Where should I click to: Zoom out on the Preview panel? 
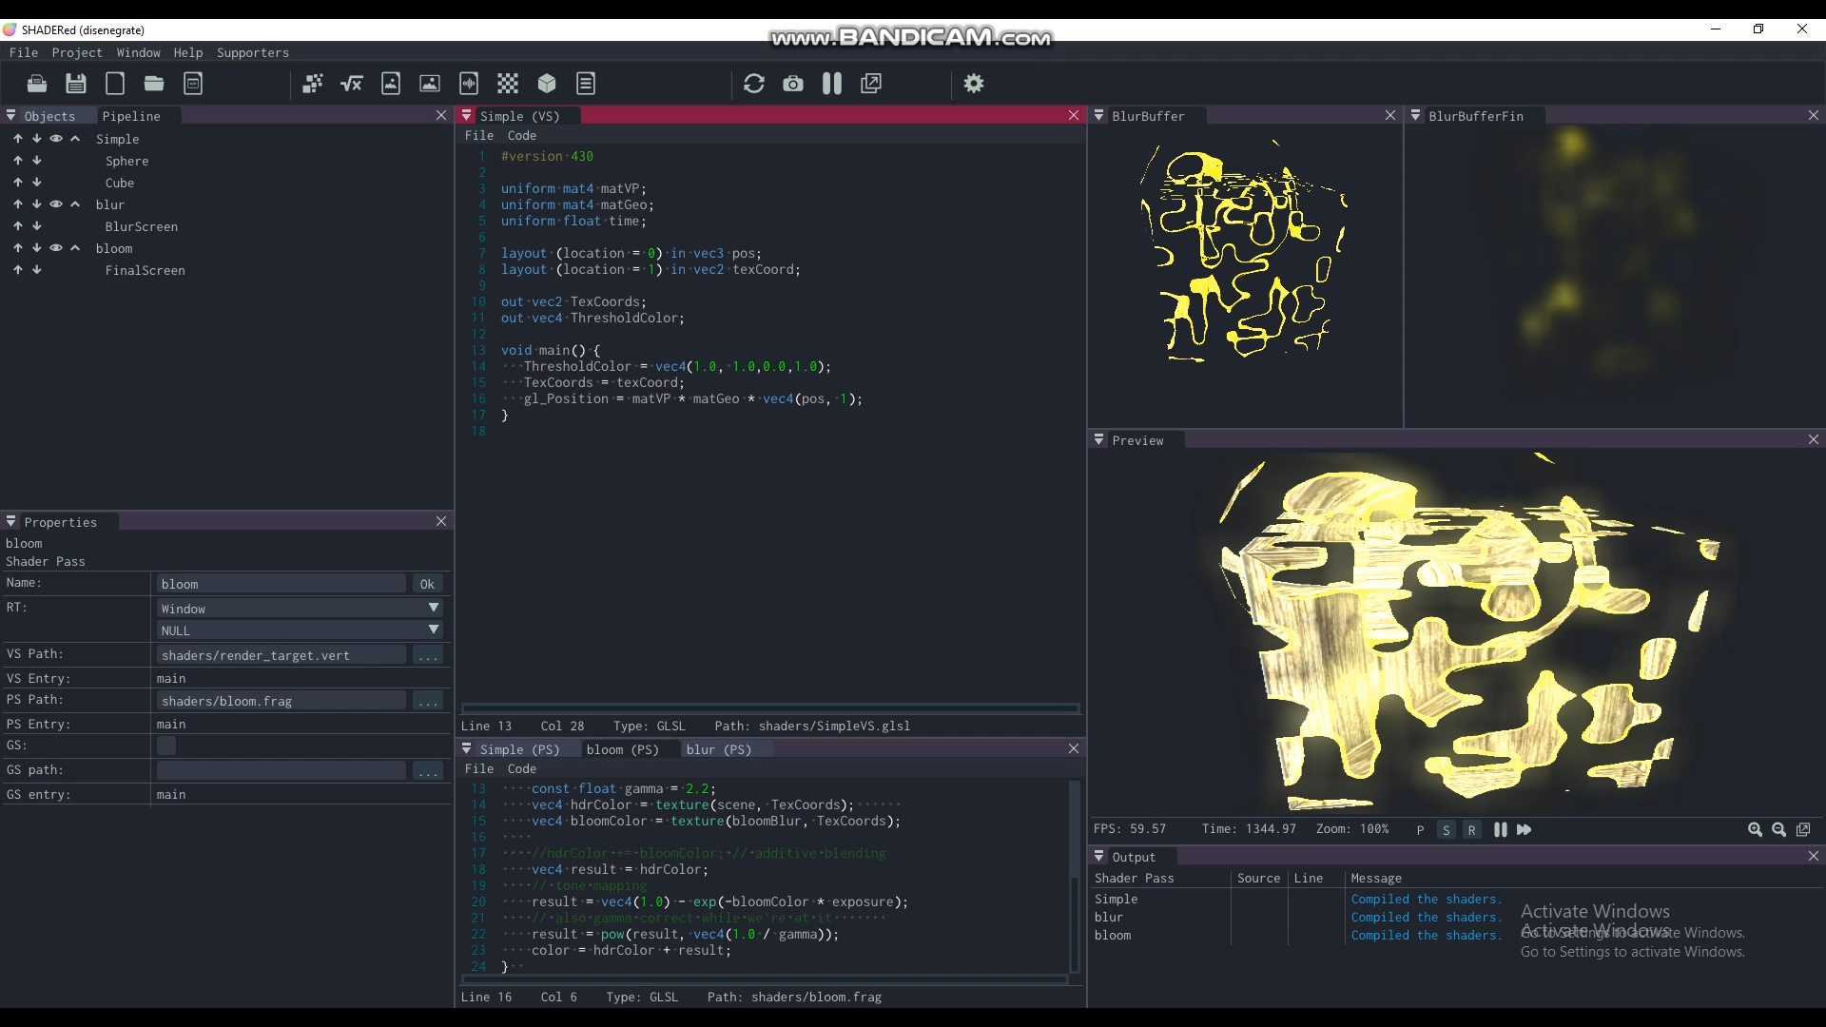click(x=1779, y=830)
